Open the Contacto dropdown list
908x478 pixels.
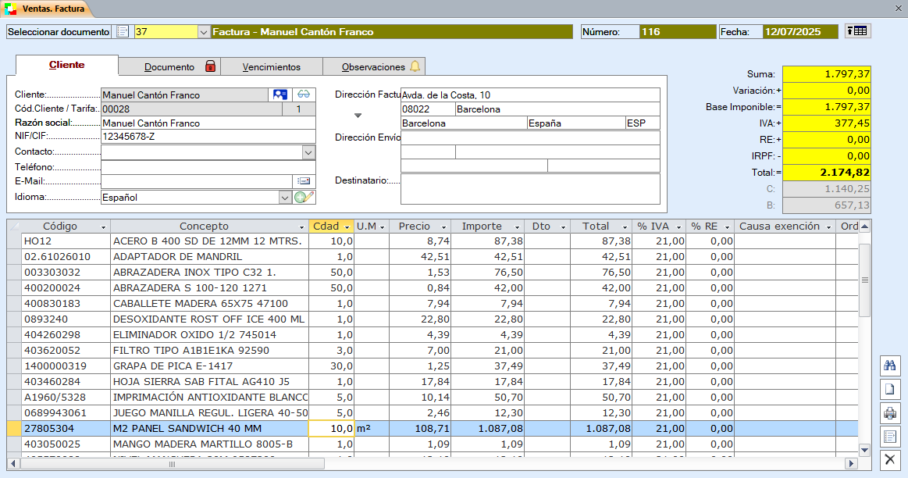(308, 152)
